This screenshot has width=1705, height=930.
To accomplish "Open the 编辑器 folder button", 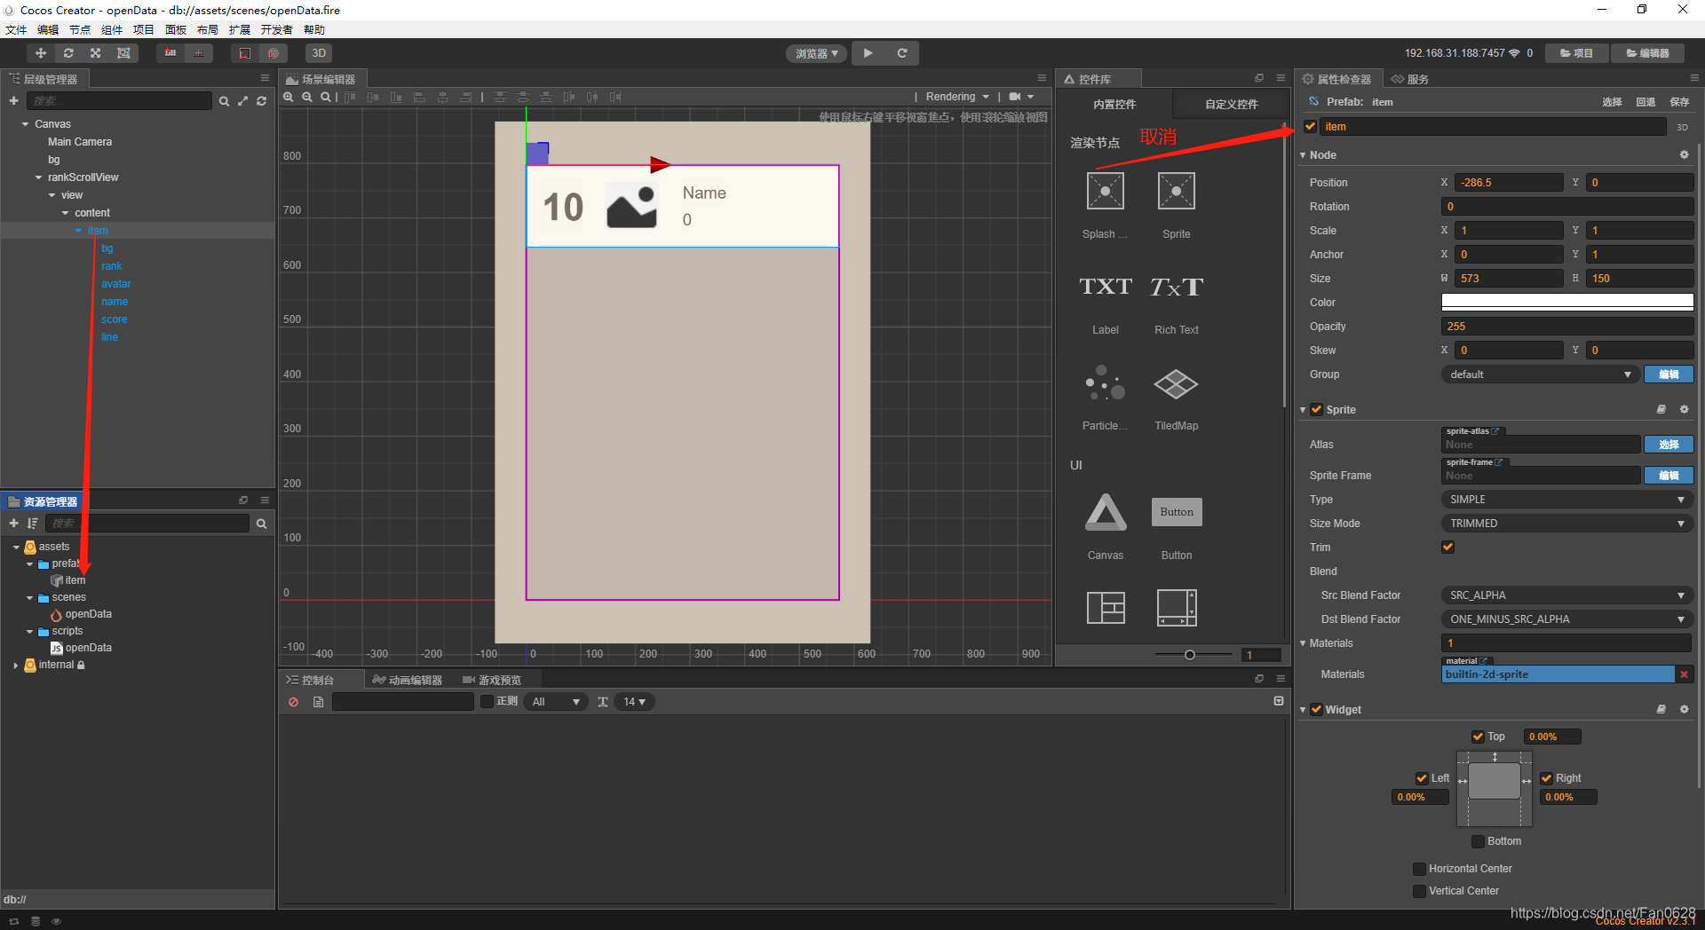I will click(x=1648, y=53).
